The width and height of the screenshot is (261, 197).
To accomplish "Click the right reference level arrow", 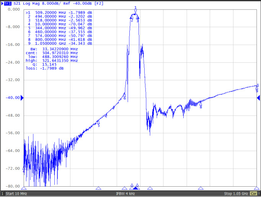I will 259,98.
